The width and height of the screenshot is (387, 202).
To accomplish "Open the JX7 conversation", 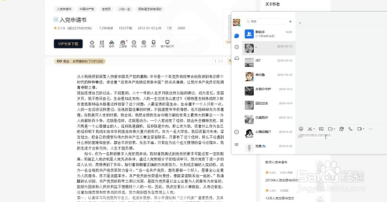I will tap(269, 63).
